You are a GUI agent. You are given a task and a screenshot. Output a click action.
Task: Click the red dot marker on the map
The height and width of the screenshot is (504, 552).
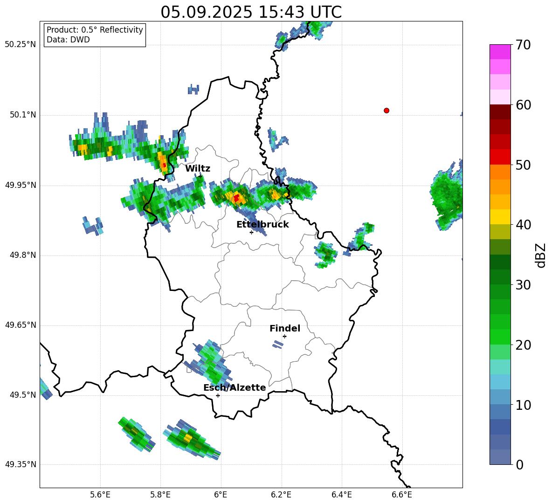coord(386,110)
